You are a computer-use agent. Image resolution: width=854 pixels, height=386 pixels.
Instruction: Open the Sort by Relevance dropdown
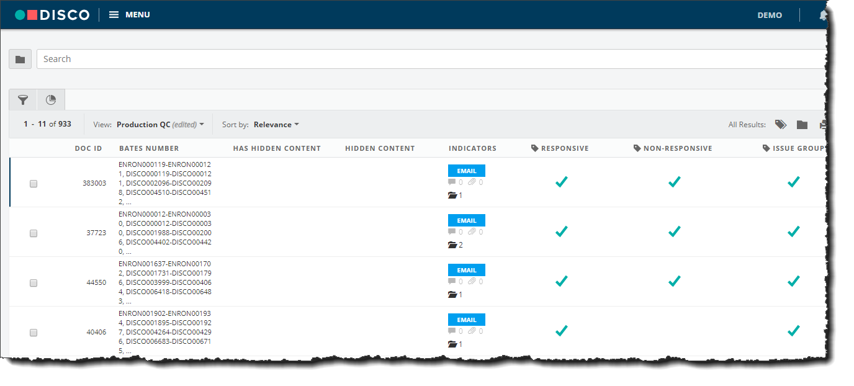276,125
